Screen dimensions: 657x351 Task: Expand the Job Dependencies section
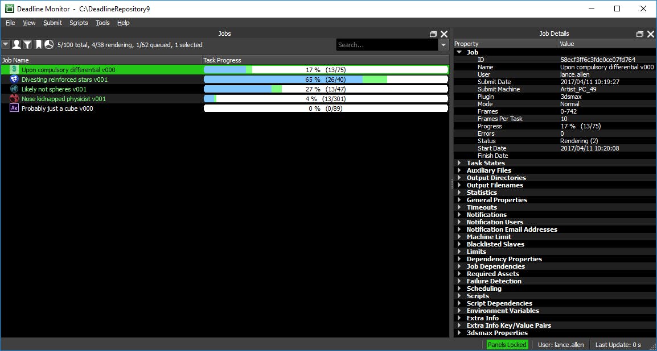459,266
